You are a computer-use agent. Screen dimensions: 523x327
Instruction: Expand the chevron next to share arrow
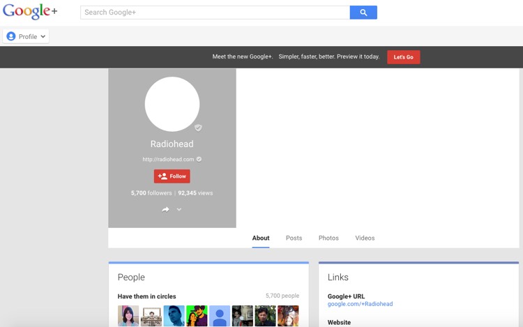pyautogui.click(x=179, y=209)
